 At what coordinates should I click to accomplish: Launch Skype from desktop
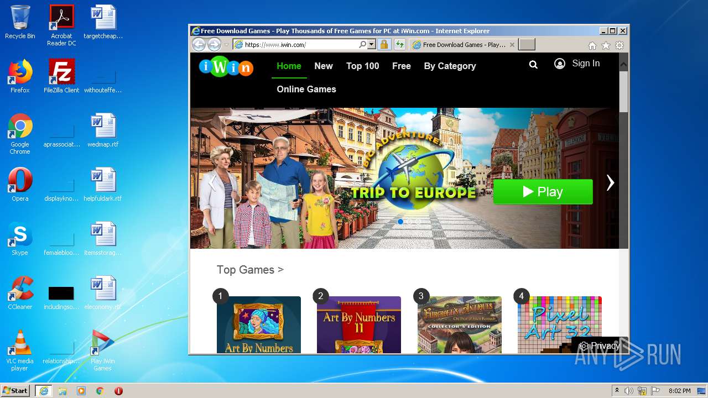(x=20, y=238)
